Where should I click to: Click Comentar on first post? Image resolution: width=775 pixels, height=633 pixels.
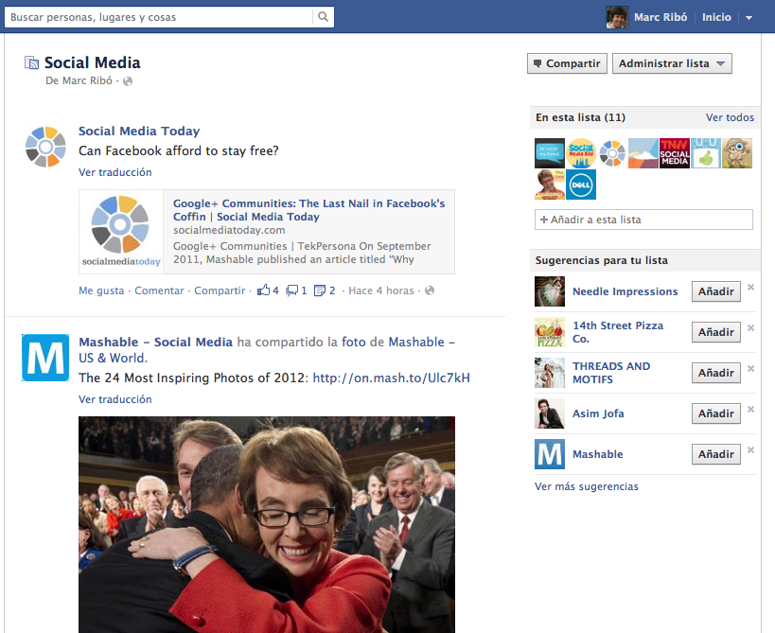[159, 290]
